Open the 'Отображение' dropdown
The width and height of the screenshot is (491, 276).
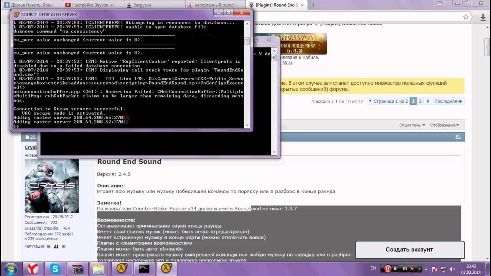(445, 125)
